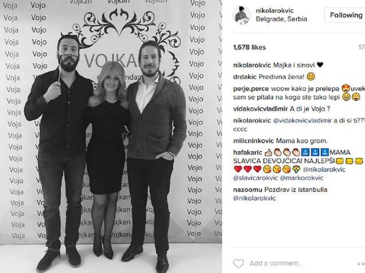The image size is (365, 273).
Task: Visit vidakovicvladimir's profile from comment
Action: tap(260, 109)
